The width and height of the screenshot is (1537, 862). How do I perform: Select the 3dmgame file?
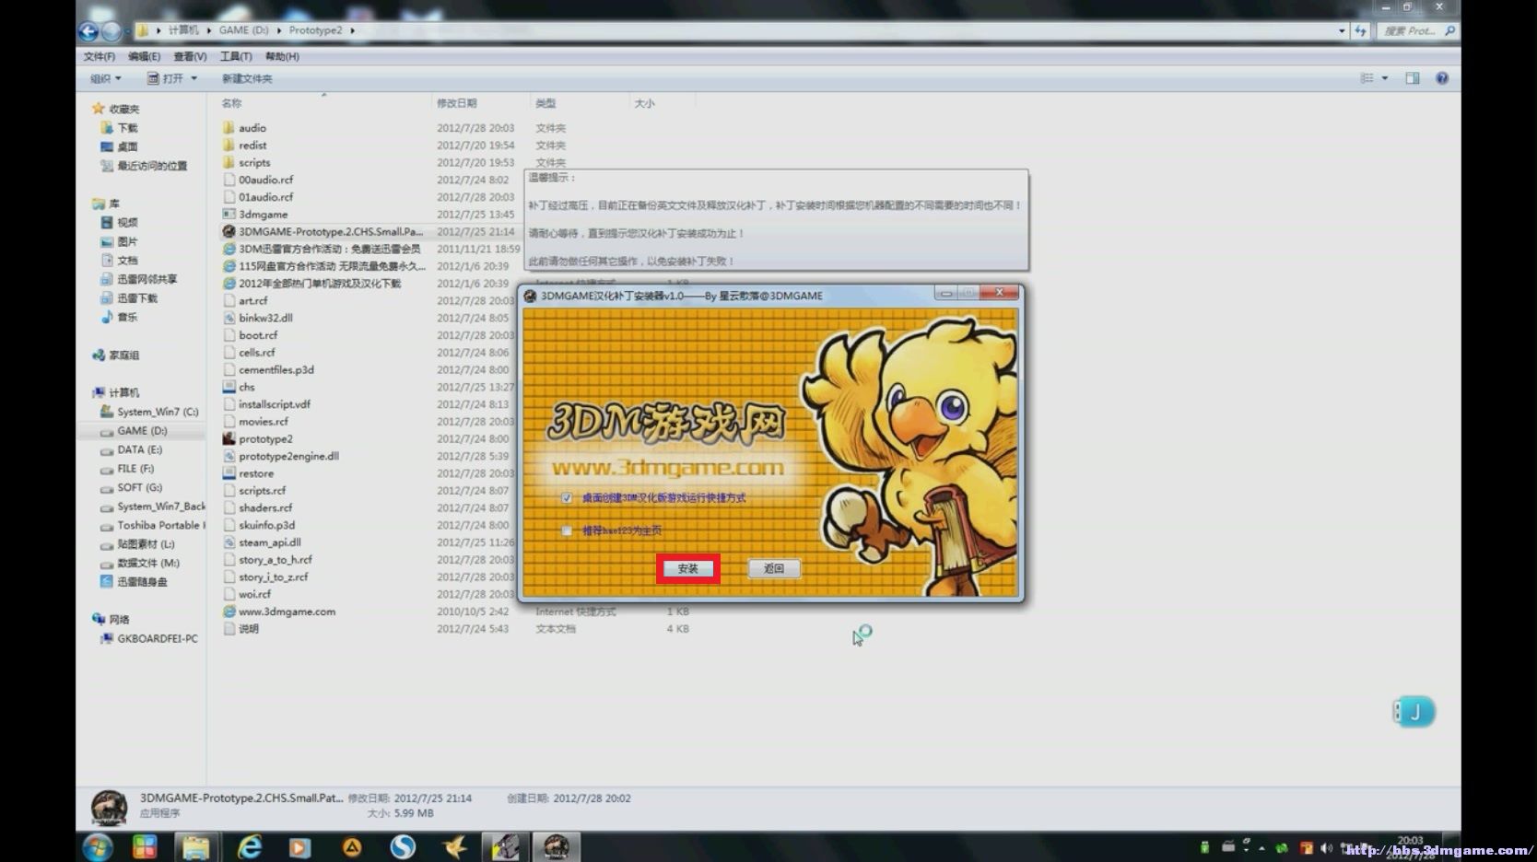point(263,215)
